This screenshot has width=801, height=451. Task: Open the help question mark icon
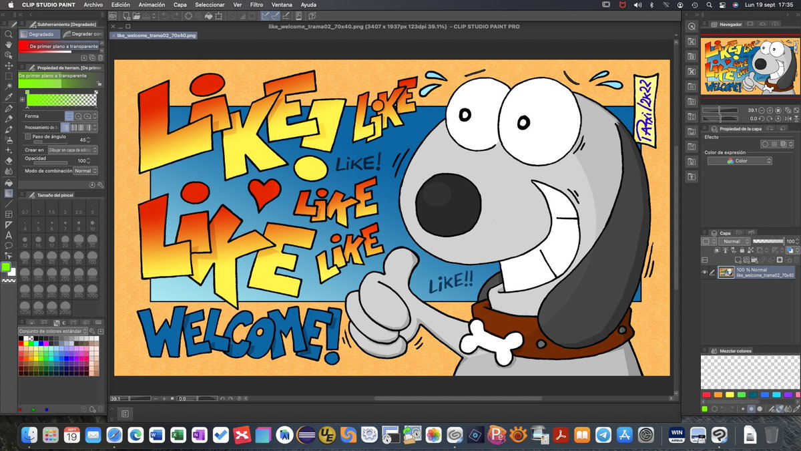click(312, 15)
